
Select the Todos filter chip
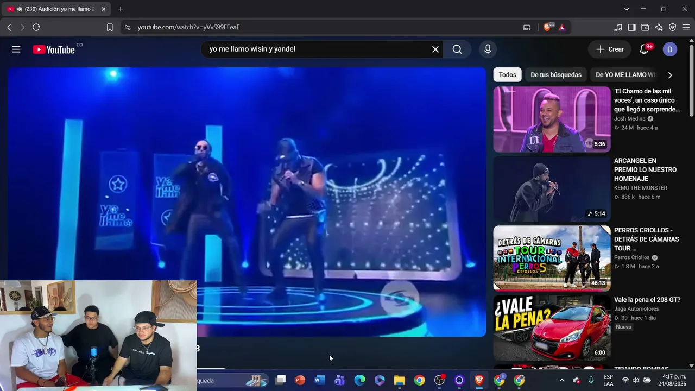point(508,75)
